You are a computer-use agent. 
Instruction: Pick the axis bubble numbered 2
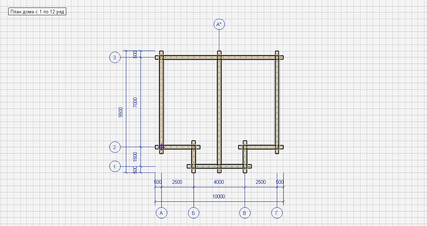click(115, 147)
